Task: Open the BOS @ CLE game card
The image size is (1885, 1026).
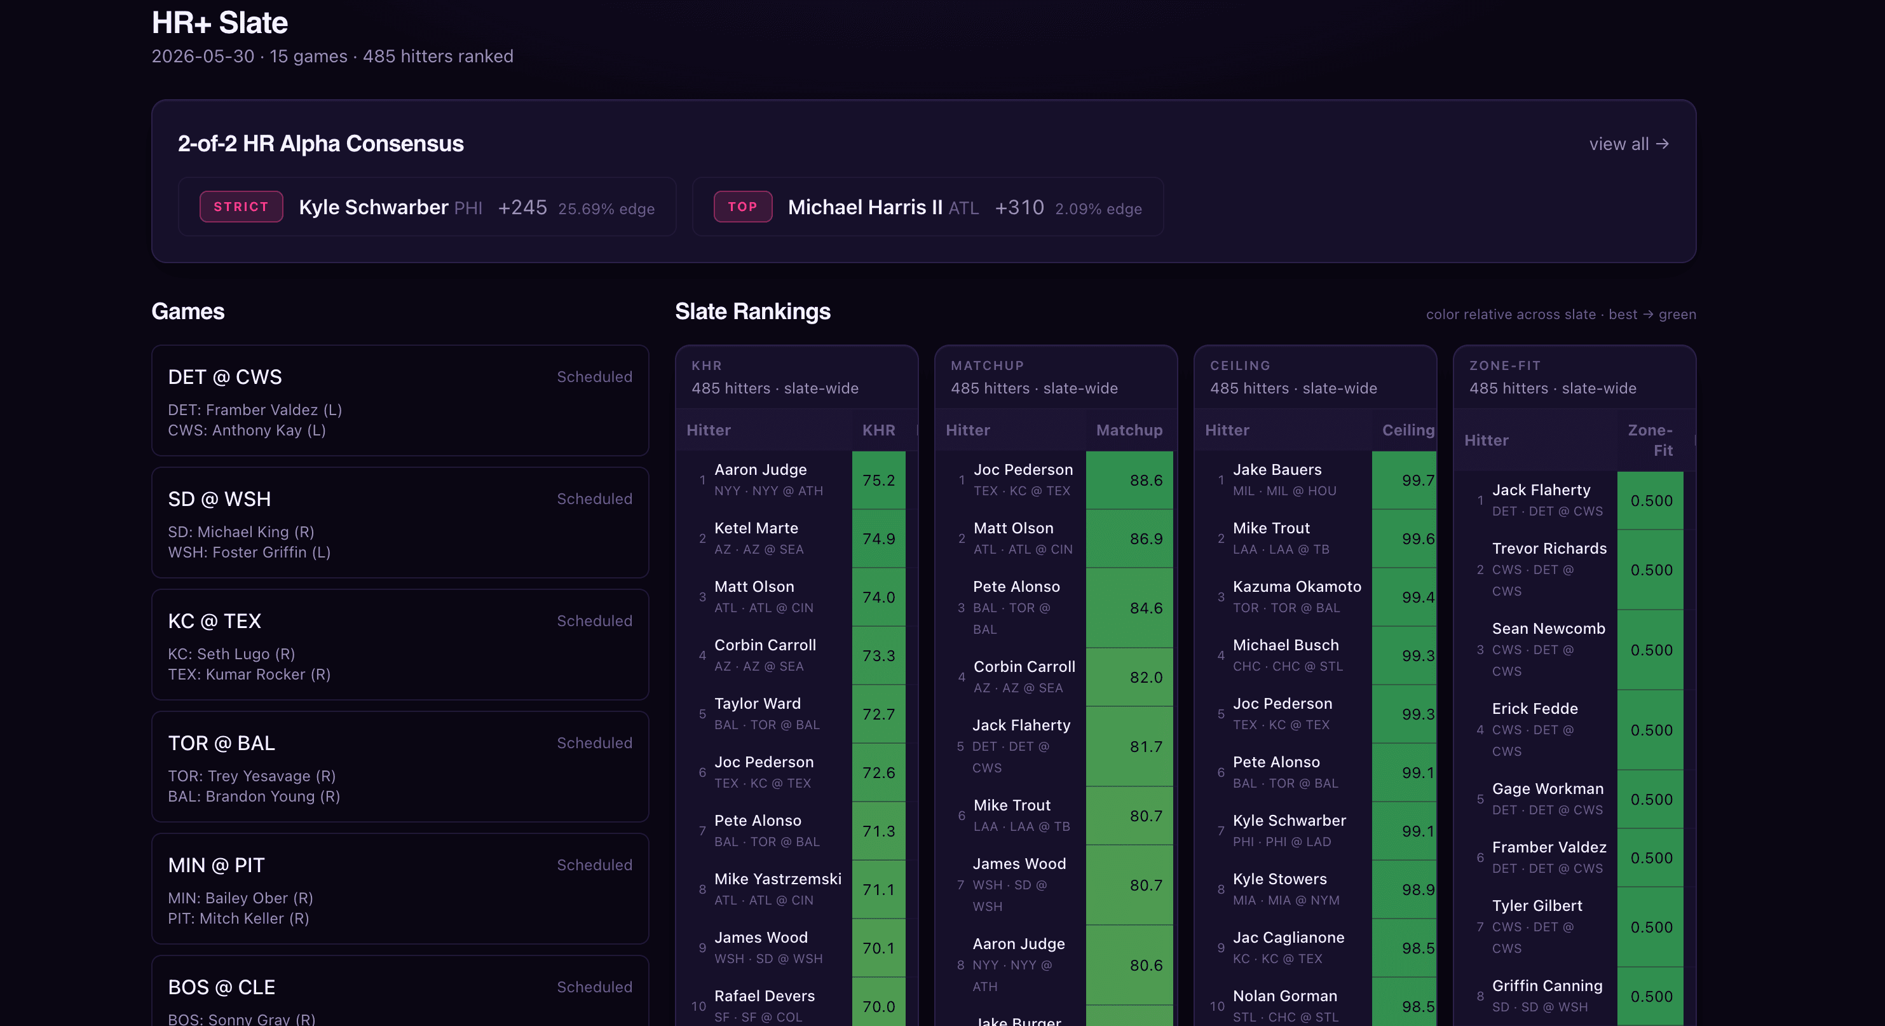Action: point(400,991)
